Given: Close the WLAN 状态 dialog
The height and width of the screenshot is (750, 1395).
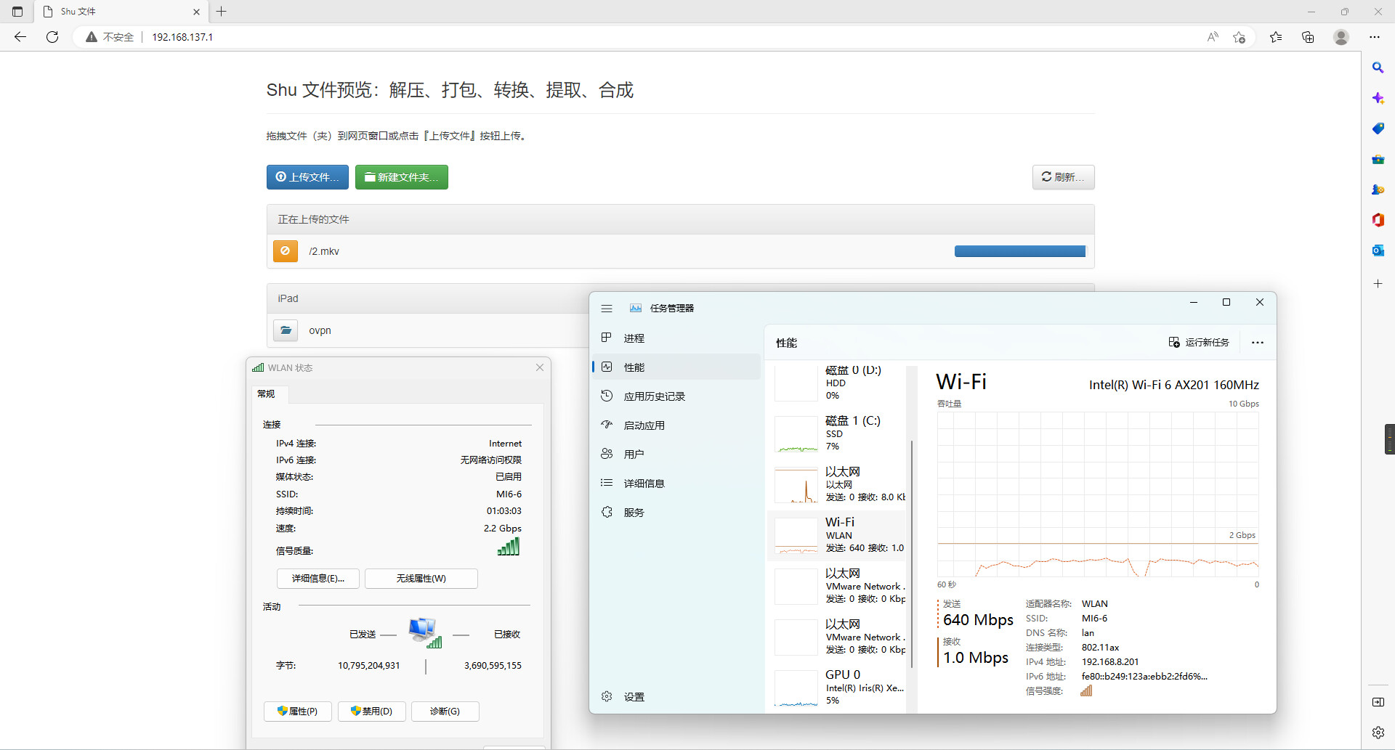Looking at the screenshot, I should [x=540, y=367].
